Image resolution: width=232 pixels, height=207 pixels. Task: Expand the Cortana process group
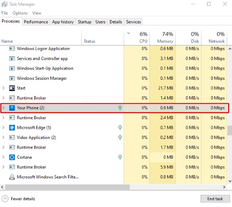coord(3,157)
